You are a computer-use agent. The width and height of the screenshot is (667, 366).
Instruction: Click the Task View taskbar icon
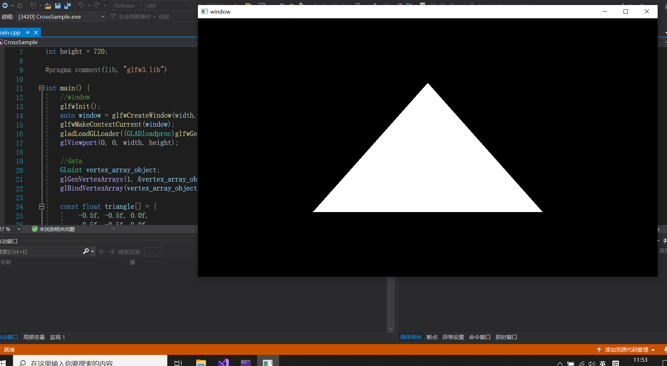[178, 362]
